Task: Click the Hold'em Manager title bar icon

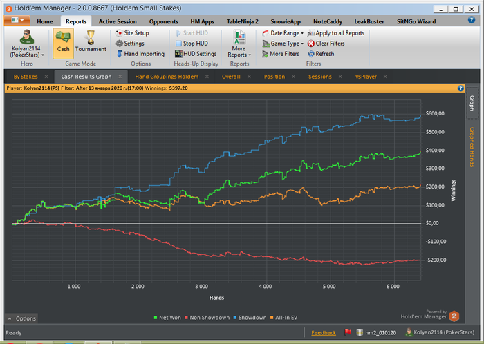Action: (9, 8)
